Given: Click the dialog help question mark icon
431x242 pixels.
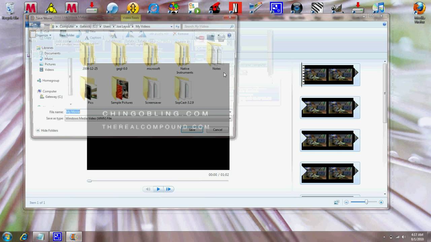Looking at the screenshot, I should 229,35.
